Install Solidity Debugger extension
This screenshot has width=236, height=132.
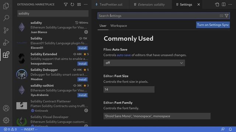(83, 80)
